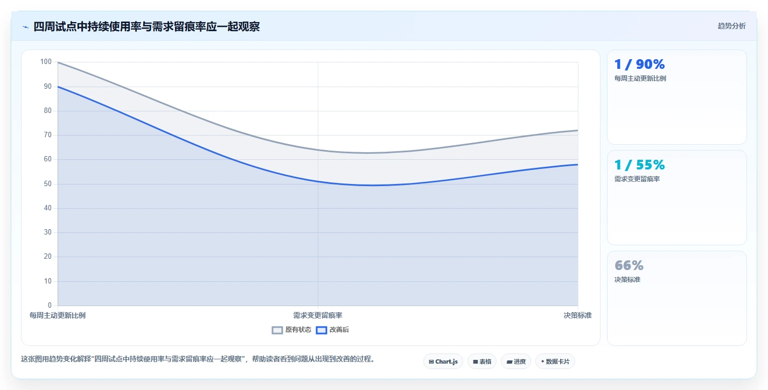Click the gray 原有状态 legend swatch
Image resolution: width=768 pixels, height=390 pixels.
click(x=277, y=330)
